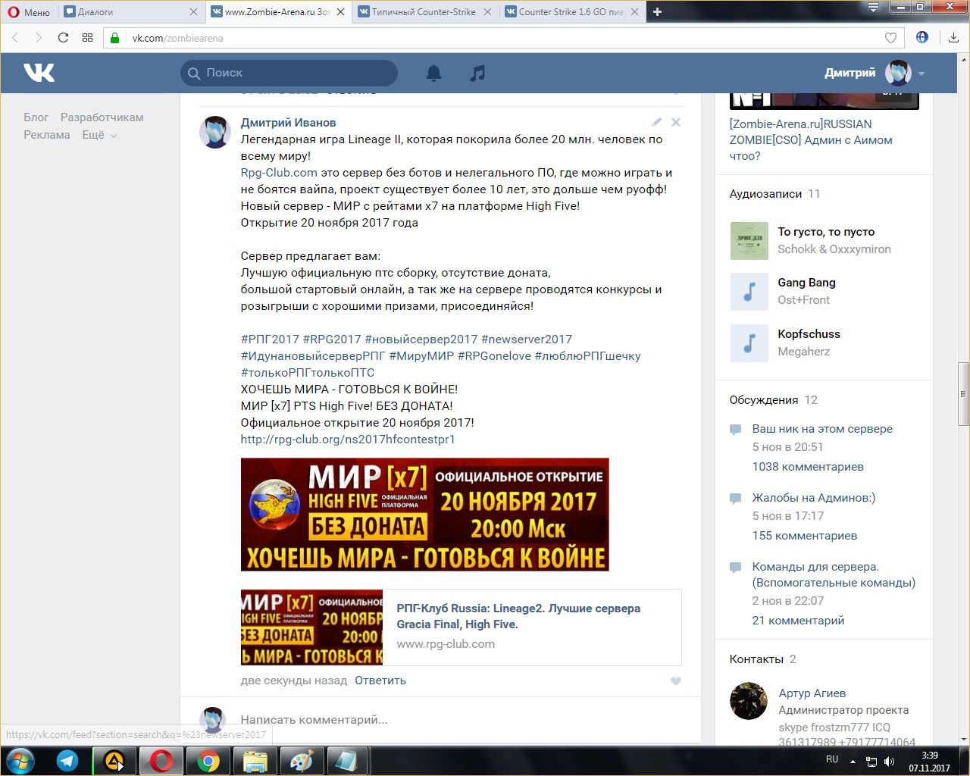Click the volume speaker tray icon
Viewport: 970px width, 776px height.
890,761
